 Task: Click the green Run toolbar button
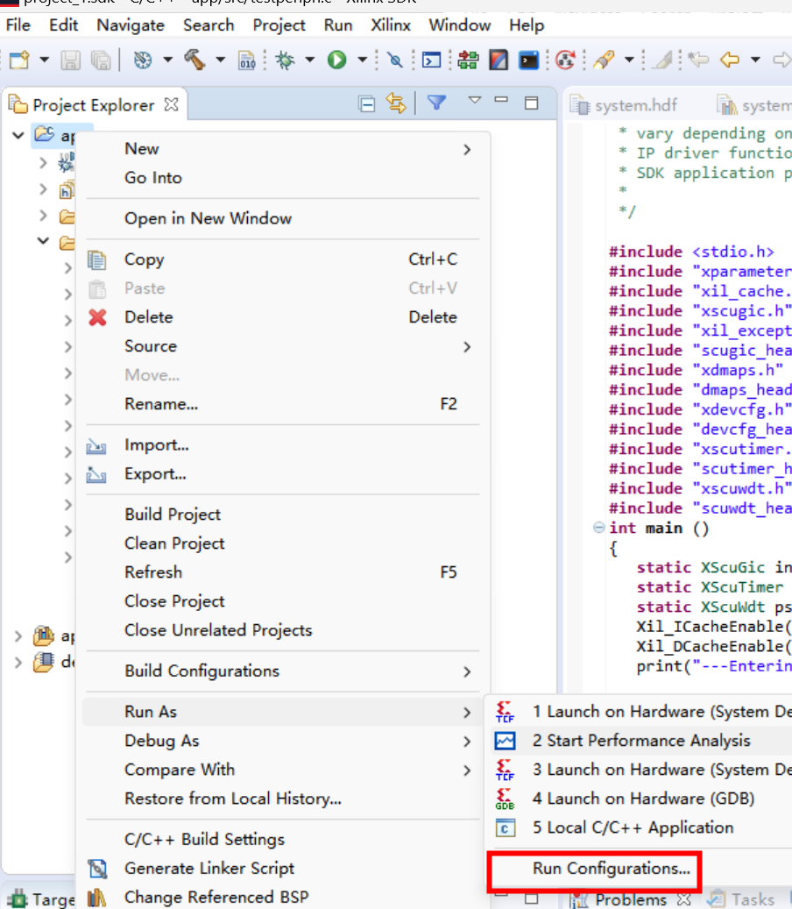pyautogui.click(x=336, y=60)
